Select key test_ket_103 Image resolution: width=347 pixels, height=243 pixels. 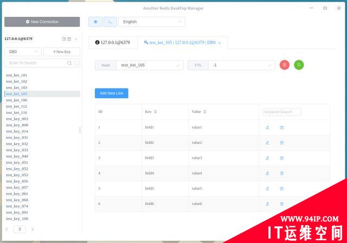42,88
